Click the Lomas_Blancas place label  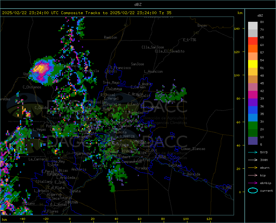193,149
